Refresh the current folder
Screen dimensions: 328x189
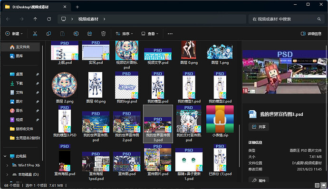point(49,19)
